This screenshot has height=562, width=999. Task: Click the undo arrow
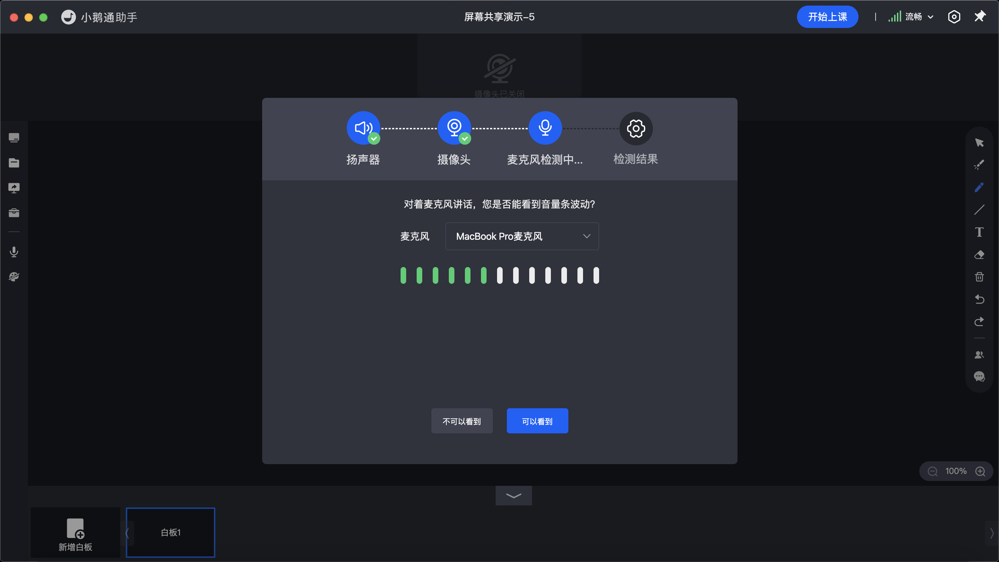pyautogui.click(x=979, y=299)
